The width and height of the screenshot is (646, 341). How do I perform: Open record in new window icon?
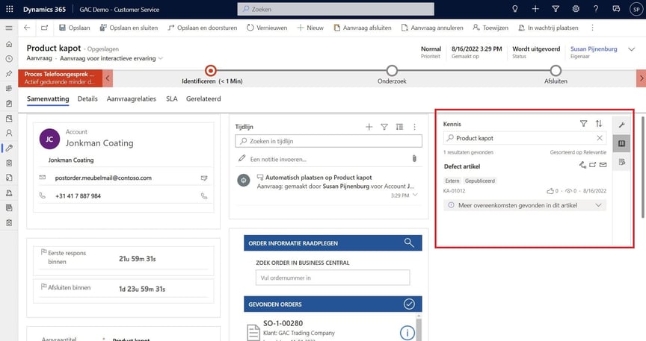(x=44, y=28)
